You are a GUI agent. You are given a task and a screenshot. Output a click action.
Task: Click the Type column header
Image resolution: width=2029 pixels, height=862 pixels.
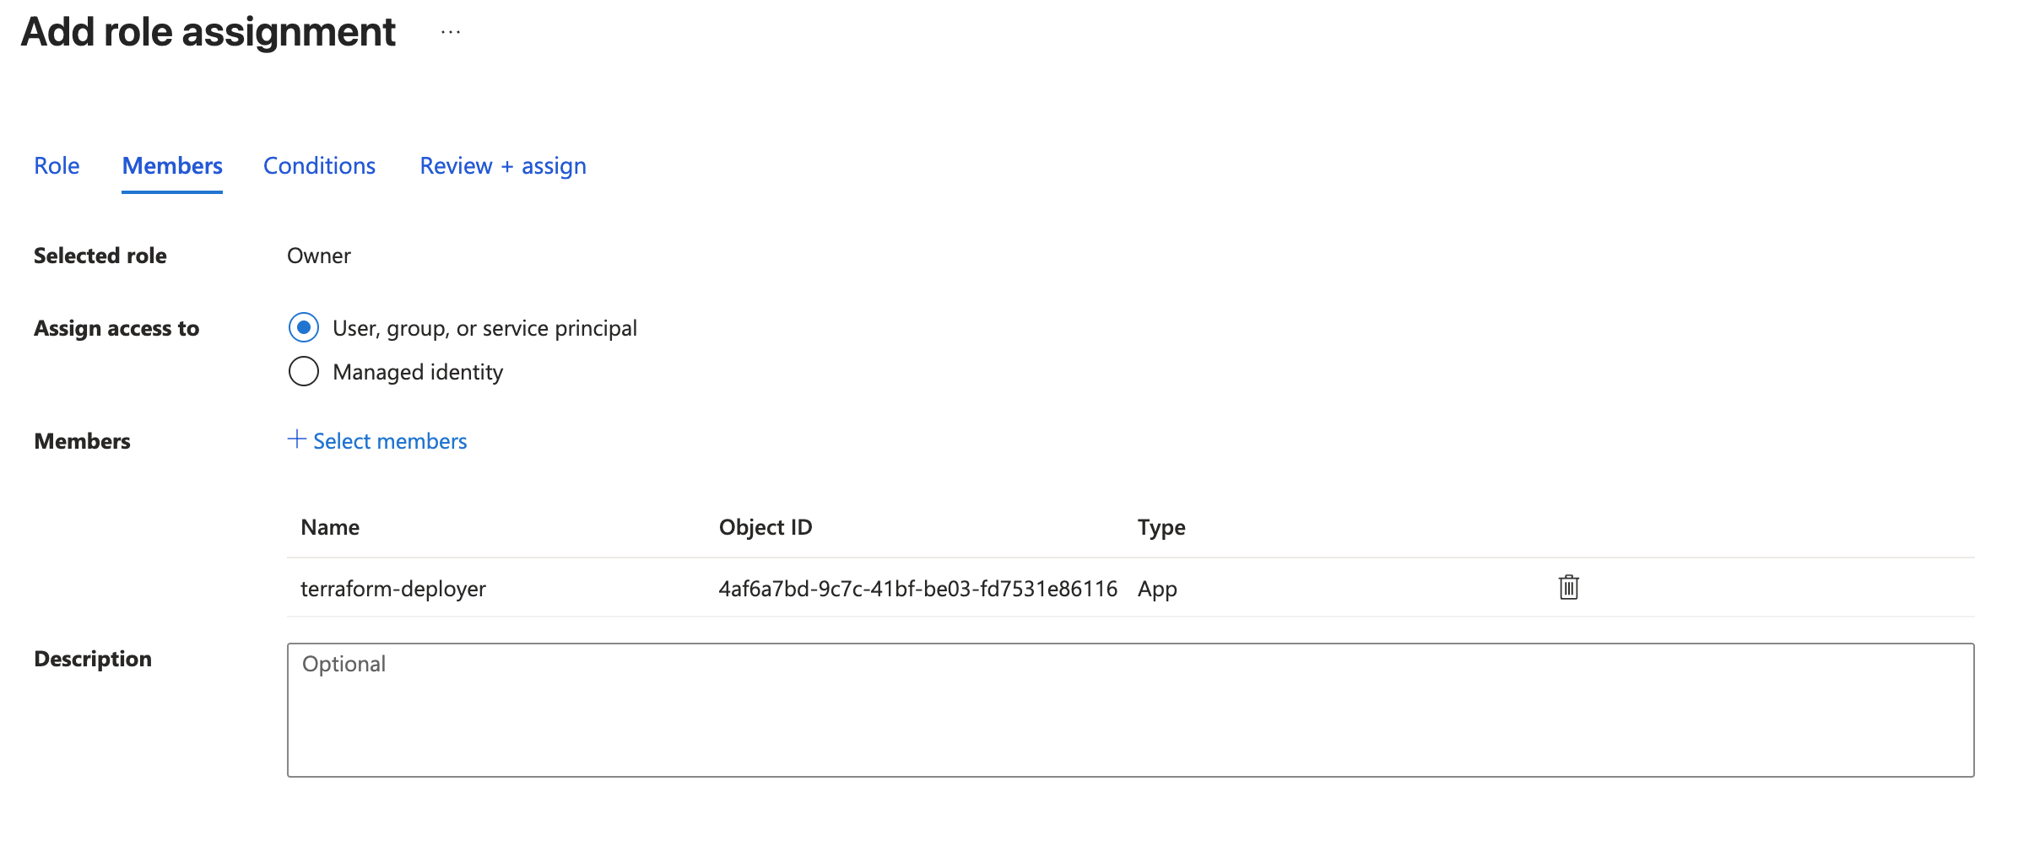pyautogui.click(x=1161, y=527)
